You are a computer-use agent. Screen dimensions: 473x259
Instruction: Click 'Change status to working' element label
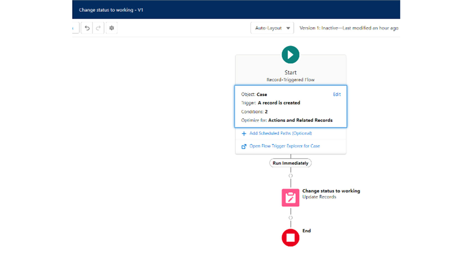click(x=331, y=191)
